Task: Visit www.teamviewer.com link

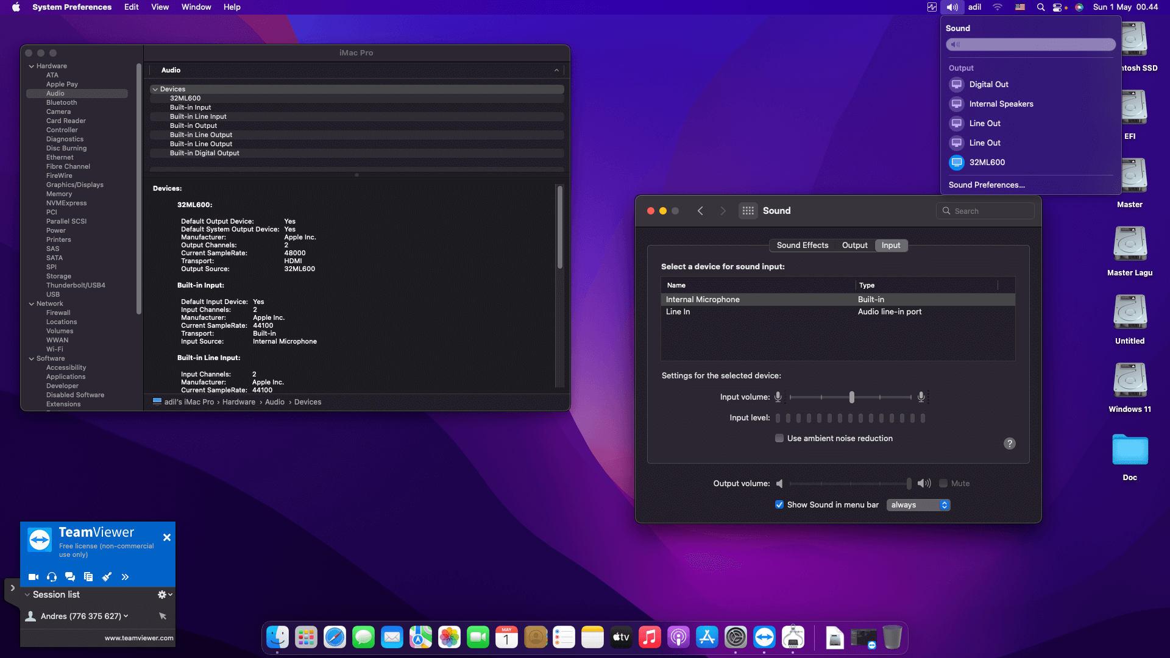Action: (x=139, y=638)
